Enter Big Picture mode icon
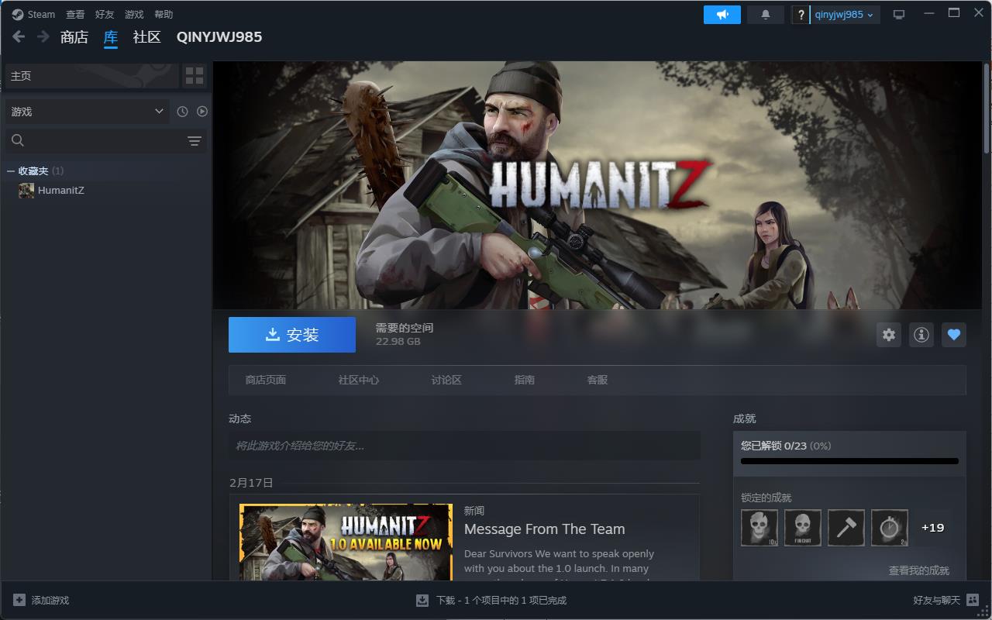The image size is (992, 620). click(x=899, y=15)
